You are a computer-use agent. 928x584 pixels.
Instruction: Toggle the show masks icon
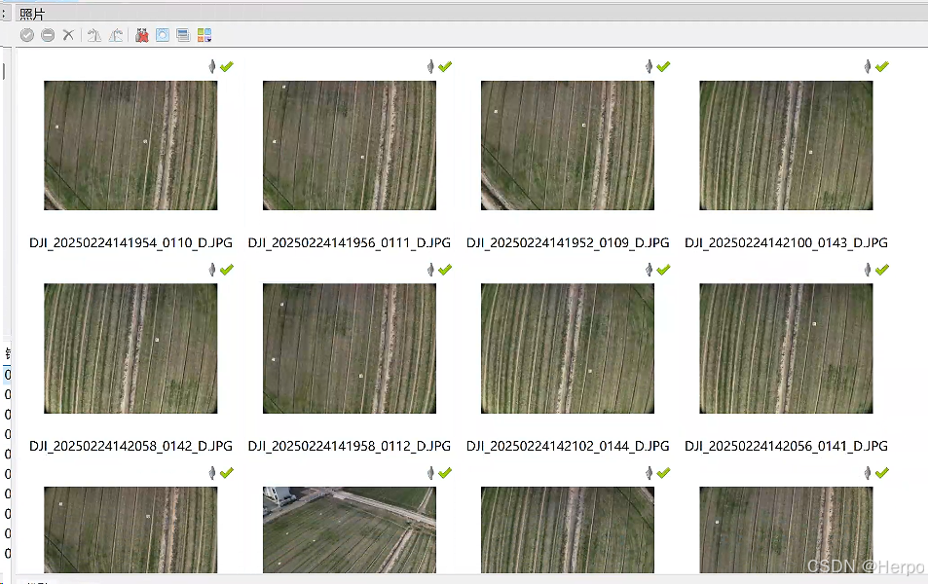point(163,35)
